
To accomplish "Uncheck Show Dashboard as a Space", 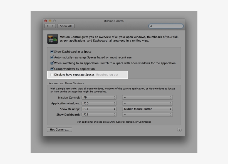I will pos(52,51).
